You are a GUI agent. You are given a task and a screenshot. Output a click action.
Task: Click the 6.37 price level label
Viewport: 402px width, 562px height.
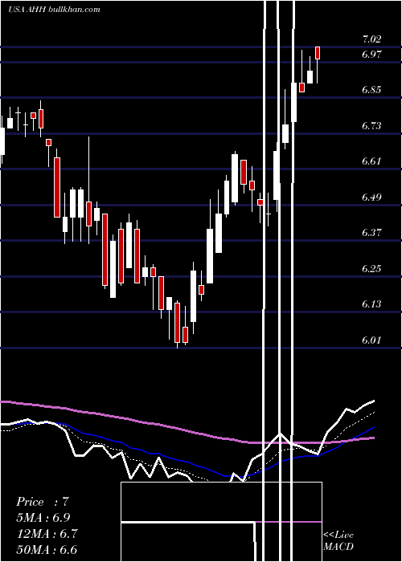click(x=371, y=233)
